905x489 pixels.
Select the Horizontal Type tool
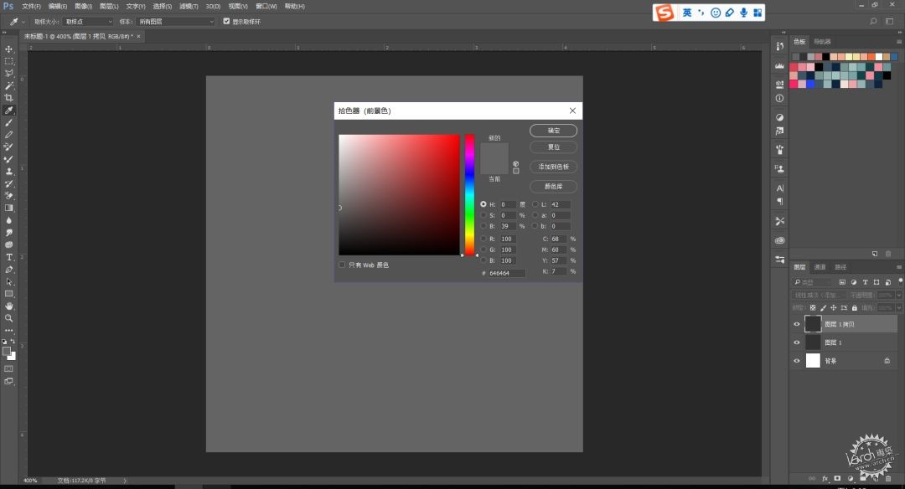coord(8,257)
